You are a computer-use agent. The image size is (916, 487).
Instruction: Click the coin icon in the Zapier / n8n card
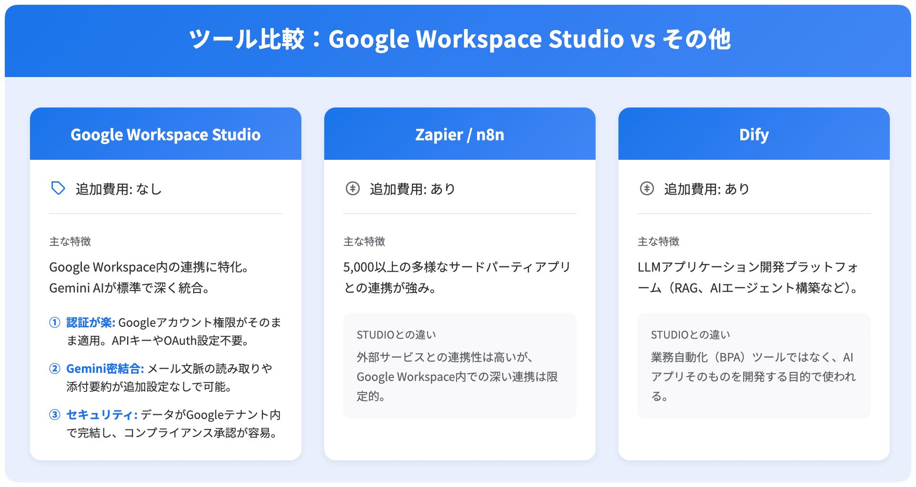pos(352,189)
